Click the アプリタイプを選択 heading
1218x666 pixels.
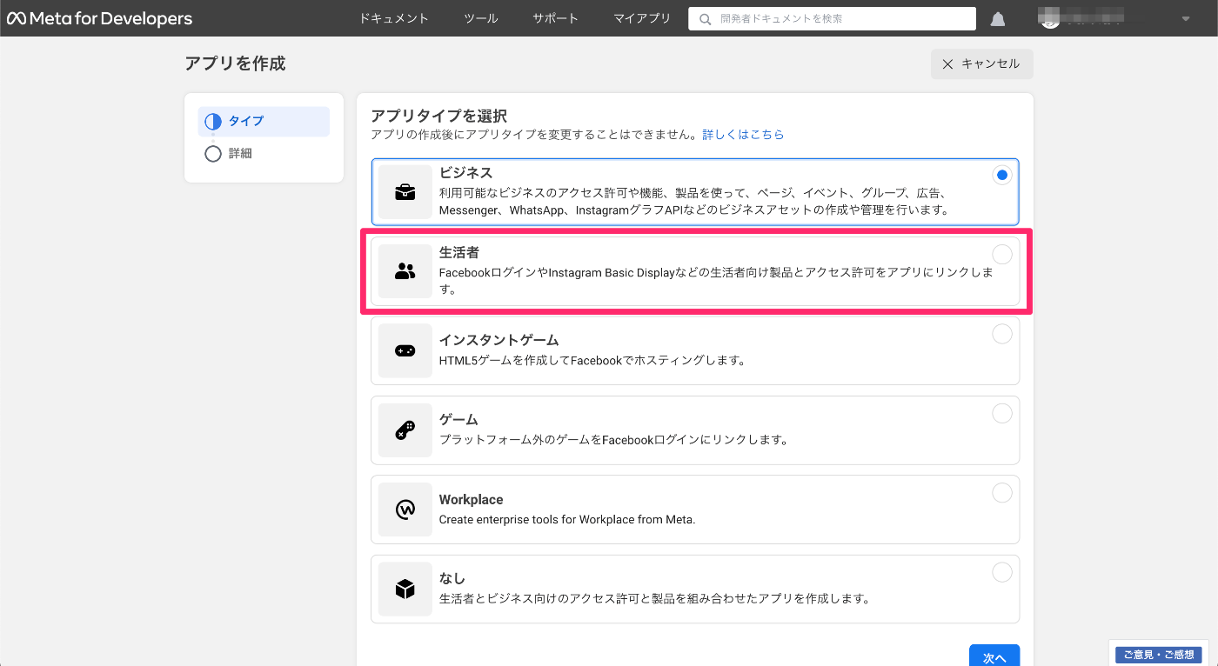(x=439, y=116)
